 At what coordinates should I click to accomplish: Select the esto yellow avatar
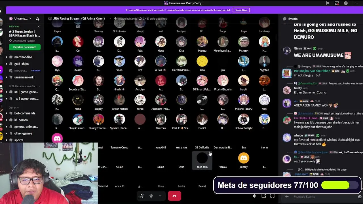[202, 61]
